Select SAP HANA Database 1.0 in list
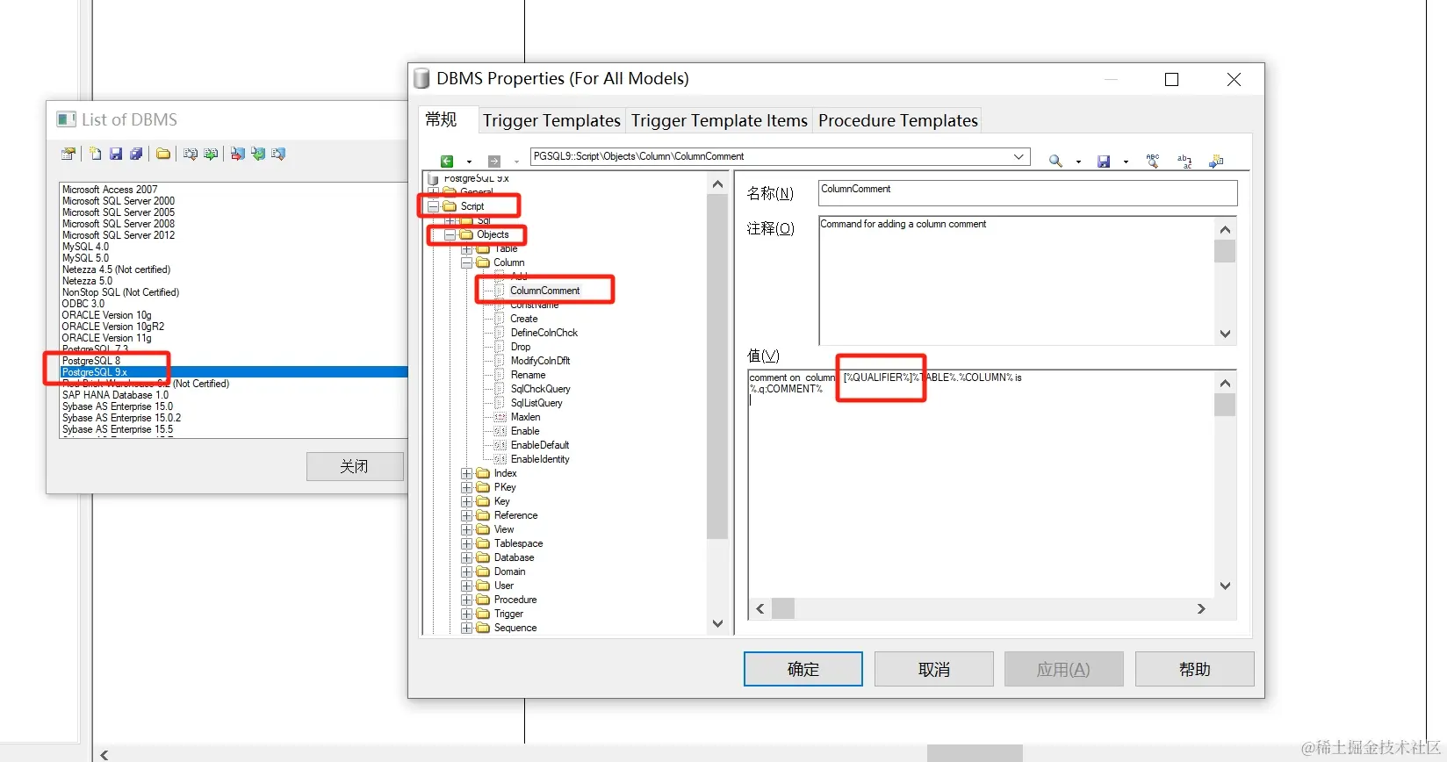 coord(115,395)
